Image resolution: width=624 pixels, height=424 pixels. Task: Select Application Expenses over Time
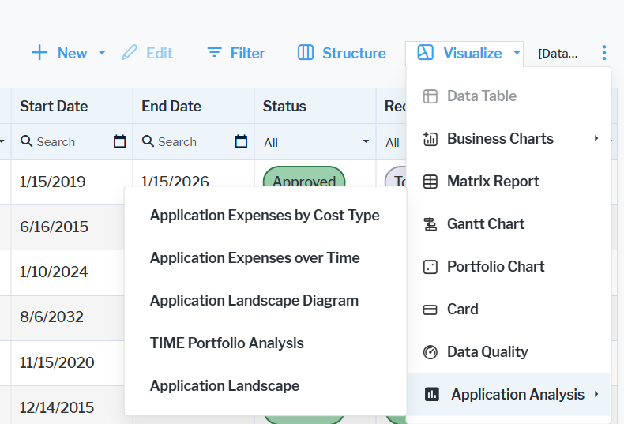254,258
